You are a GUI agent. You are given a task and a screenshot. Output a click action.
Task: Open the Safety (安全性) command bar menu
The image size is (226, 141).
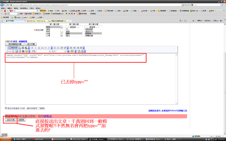208,21
